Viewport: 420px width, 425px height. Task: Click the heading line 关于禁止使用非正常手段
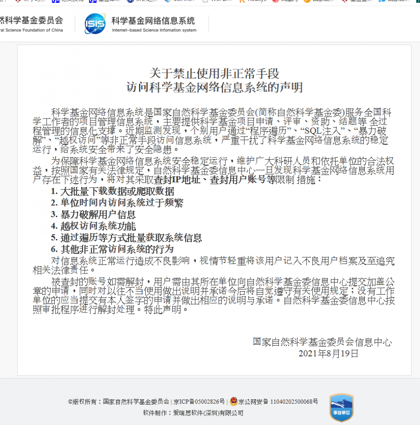[214, 74]
